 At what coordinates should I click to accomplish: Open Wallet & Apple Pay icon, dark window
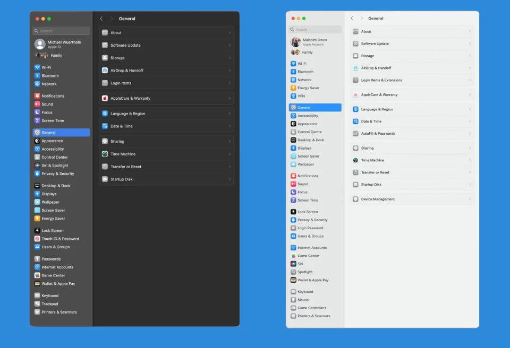pyautogui.click(x=37, y=283)
